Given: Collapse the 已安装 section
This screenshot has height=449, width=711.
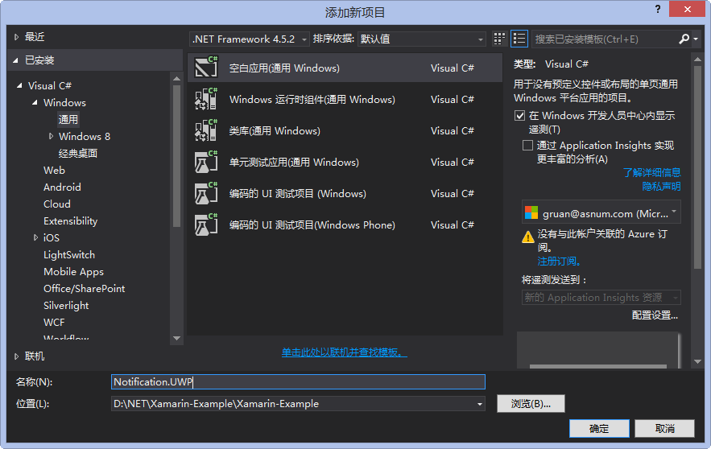Looking at the screenshot, I should pyautogui.click(x=15, y=60).
